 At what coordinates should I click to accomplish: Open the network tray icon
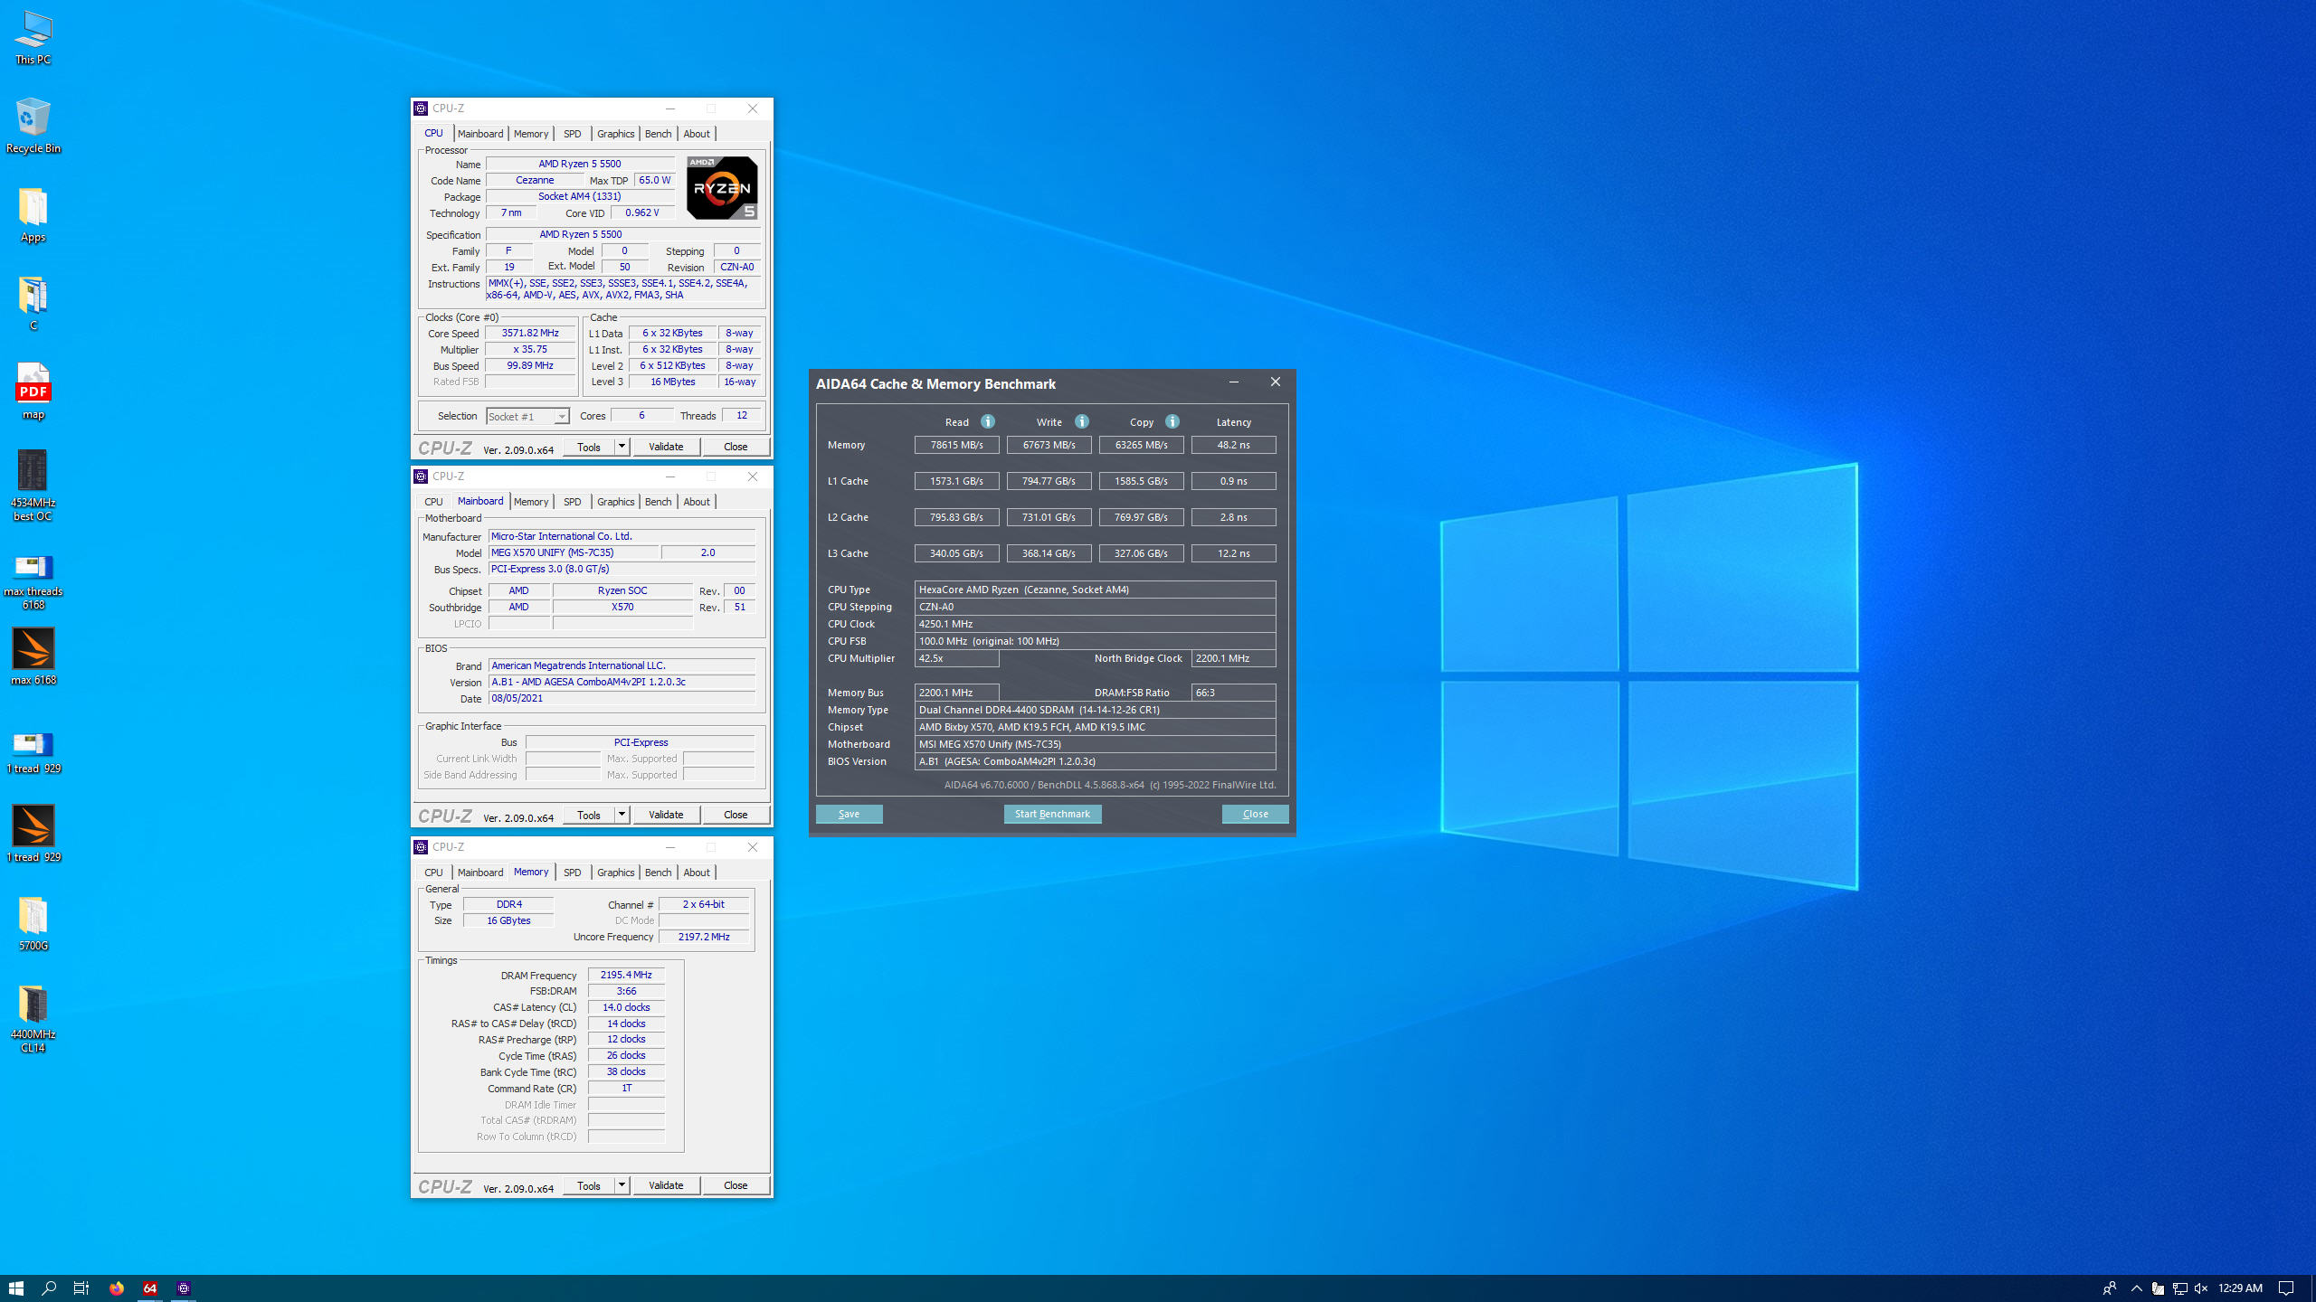point(2179,1288)
